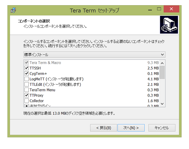Enable the LogMeTT component checkbox
The height and width of the screenshot is (149, 189).
[x=27, y=79]
